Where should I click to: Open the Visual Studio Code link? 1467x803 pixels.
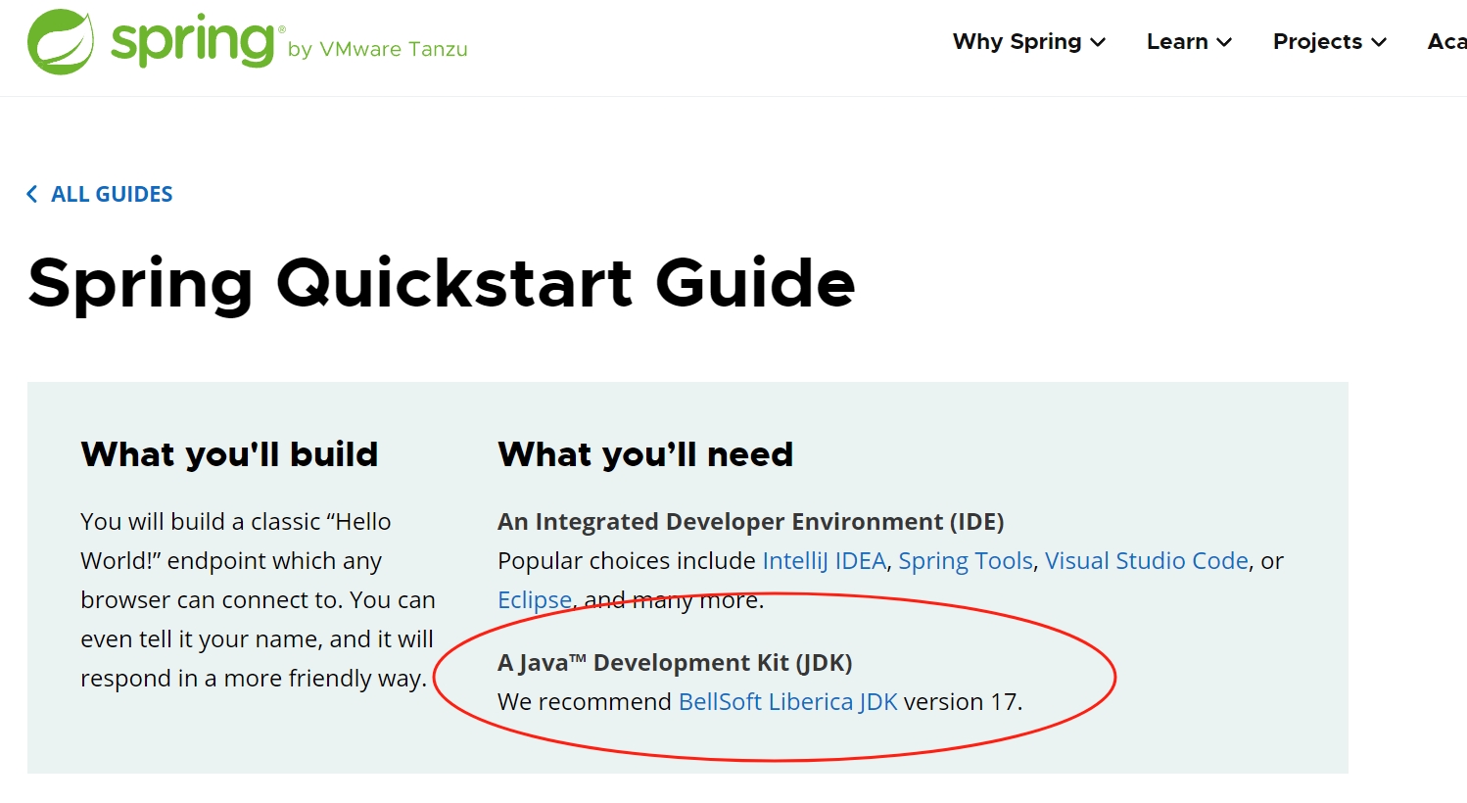[x=1146, y=560]
